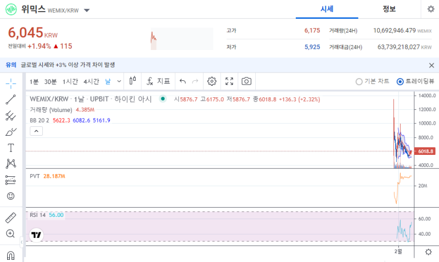
Task: Click the green market status indicator dot
Action: (162, 99)
